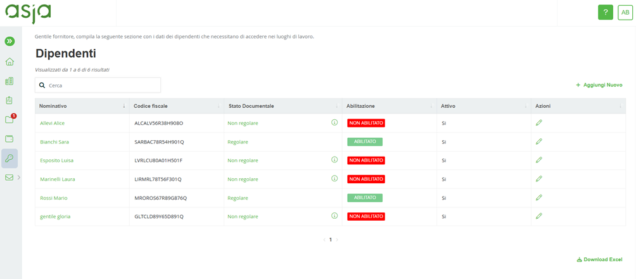
Task: Open the folder icon with notification badge
Action: click(10, 119)
